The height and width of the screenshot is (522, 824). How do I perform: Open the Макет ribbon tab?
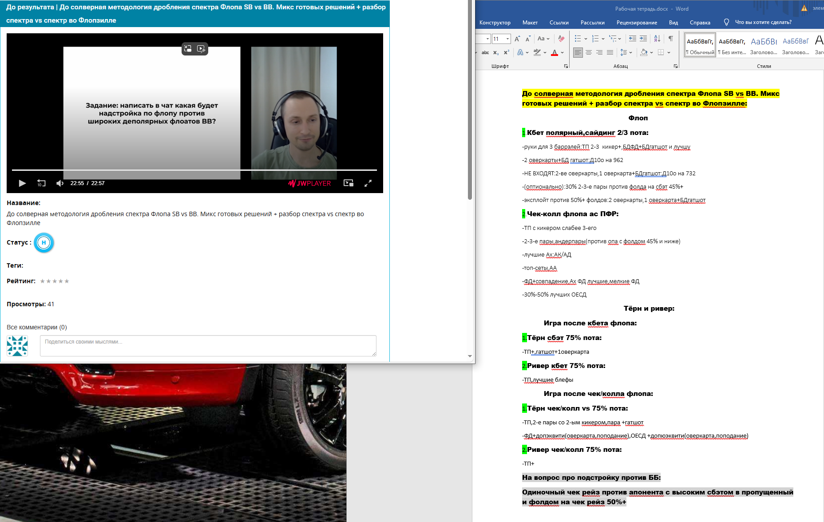tap(530, 22)
